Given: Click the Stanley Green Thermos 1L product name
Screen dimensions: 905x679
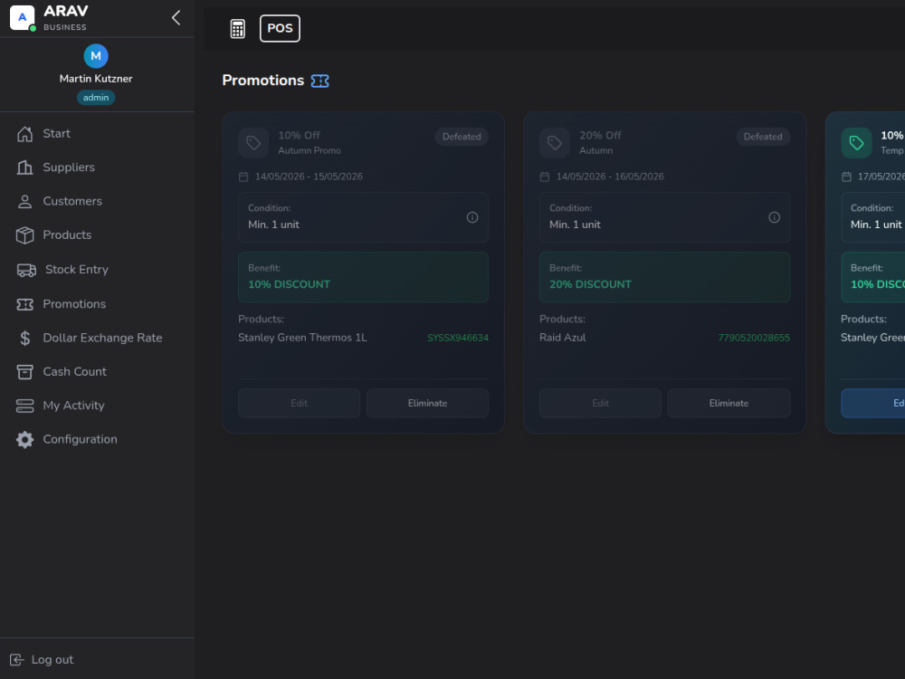Looking at the screenshot, I should pyautogui.click(x=302, y=338).
